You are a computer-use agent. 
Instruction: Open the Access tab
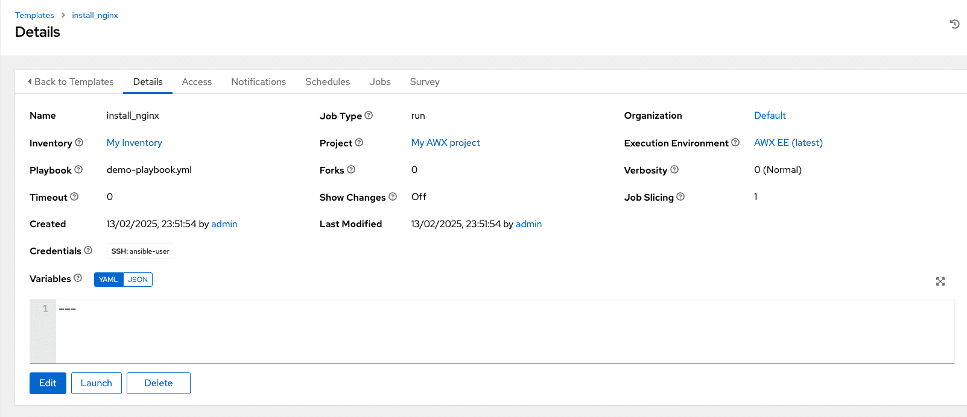coord(197,81)
